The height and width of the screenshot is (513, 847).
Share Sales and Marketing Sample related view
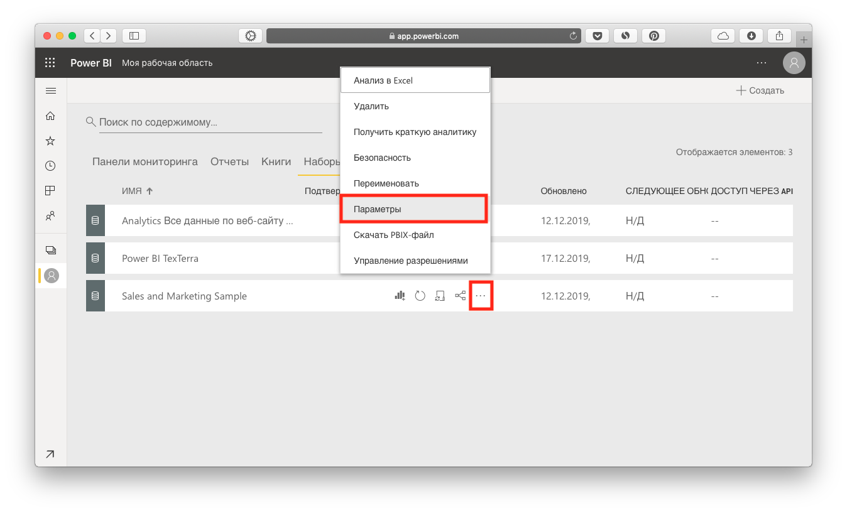coord(461,296)
